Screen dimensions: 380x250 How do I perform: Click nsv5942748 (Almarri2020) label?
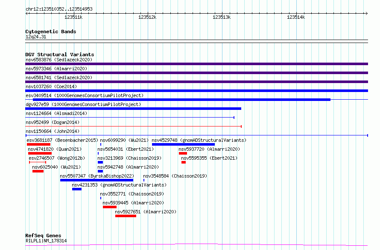(x=128, y=167)
